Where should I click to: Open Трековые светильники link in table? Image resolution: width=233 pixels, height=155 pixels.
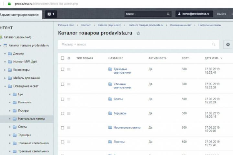point(122,71)
